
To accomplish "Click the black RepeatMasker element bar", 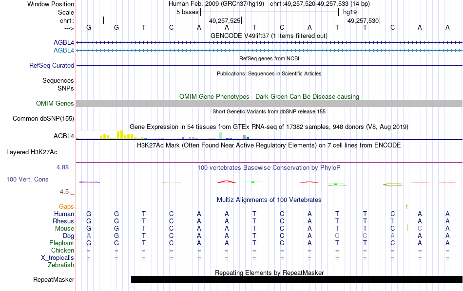I will pos(297,279).
